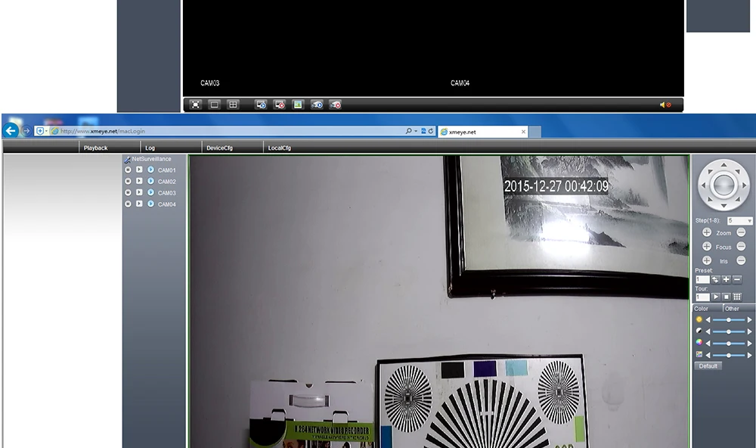Click the fullscreen icon in the bottom toolbar
The image size is (756, 448).
[x=195, y=104]
